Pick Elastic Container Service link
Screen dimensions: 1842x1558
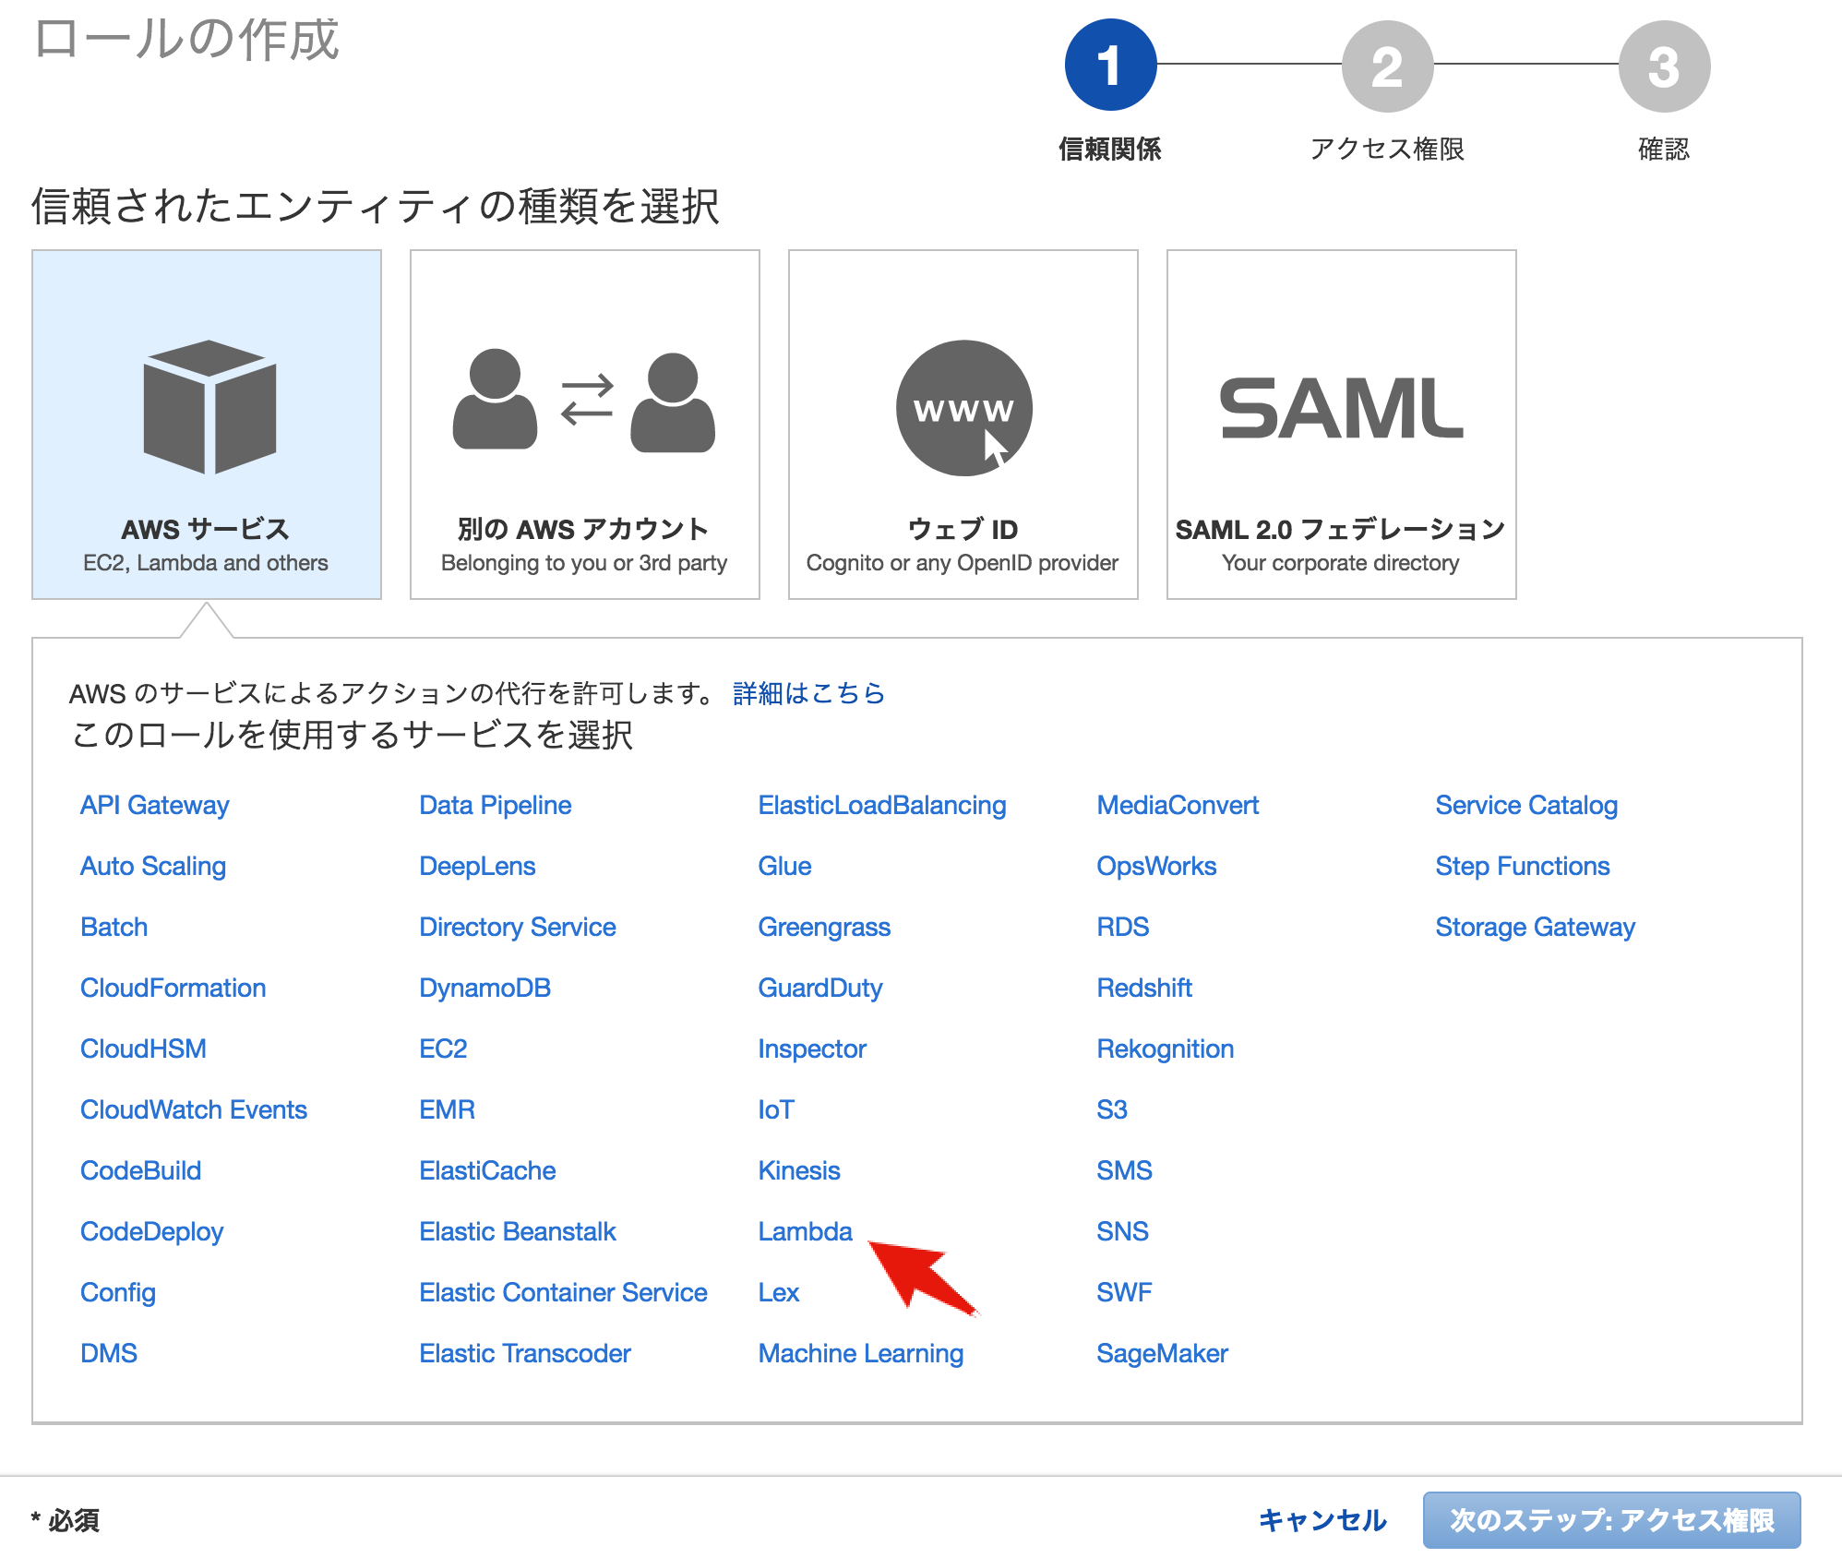[563, 1292]
